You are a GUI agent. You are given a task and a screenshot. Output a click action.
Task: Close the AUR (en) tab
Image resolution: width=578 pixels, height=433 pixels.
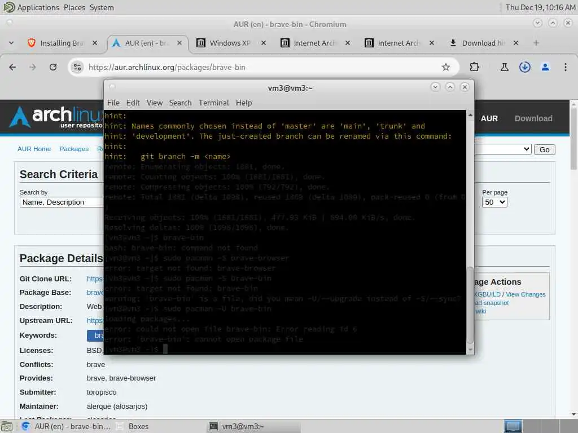point(179,43)
